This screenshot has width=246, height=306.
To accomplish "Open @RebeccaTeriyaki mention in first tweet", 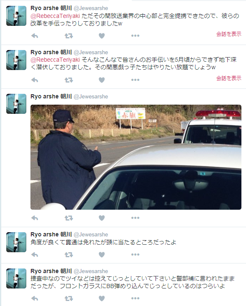I will pos(55,16).
